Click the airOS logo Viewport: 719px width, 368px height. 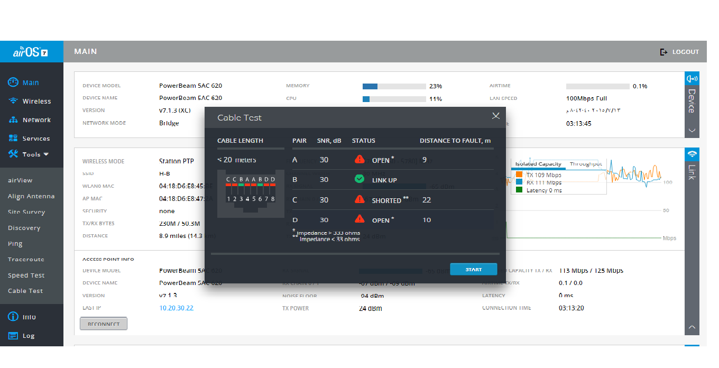[x=31, y=52]
